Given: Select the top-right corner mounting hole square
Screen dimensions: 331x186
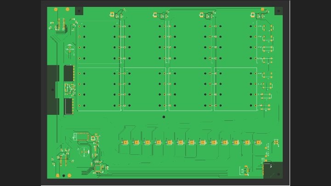Looking at the screenshot, I should [279, 11].
